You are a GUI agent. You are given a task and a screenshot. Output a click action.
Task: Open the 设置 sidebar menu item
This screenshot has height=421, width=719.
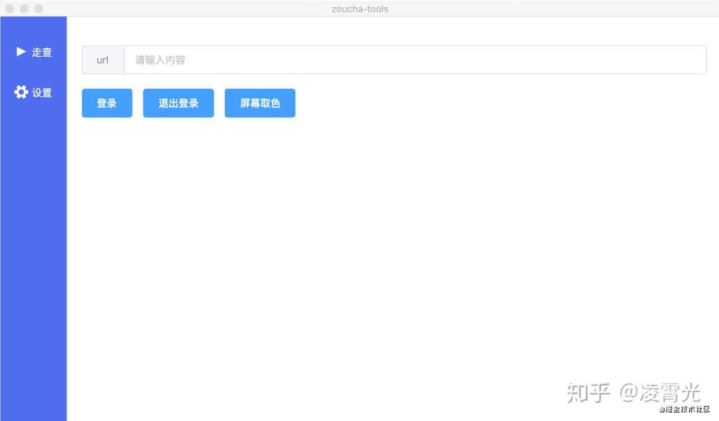point(34,93)
